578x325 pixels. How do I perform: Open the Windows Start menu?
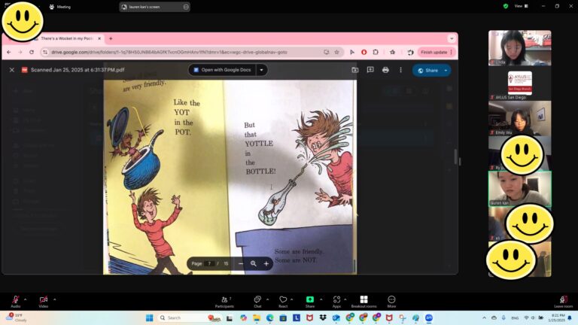[149, 317]
